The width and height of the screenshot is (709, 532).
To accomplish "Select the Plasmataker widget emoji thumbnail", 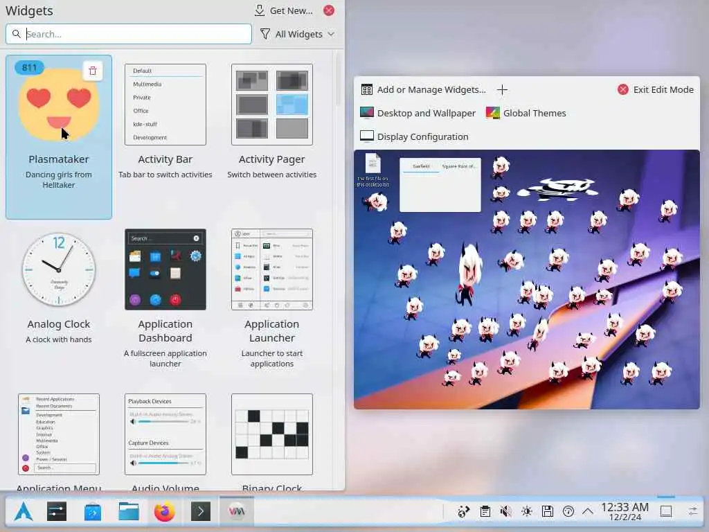I will 59,105.
